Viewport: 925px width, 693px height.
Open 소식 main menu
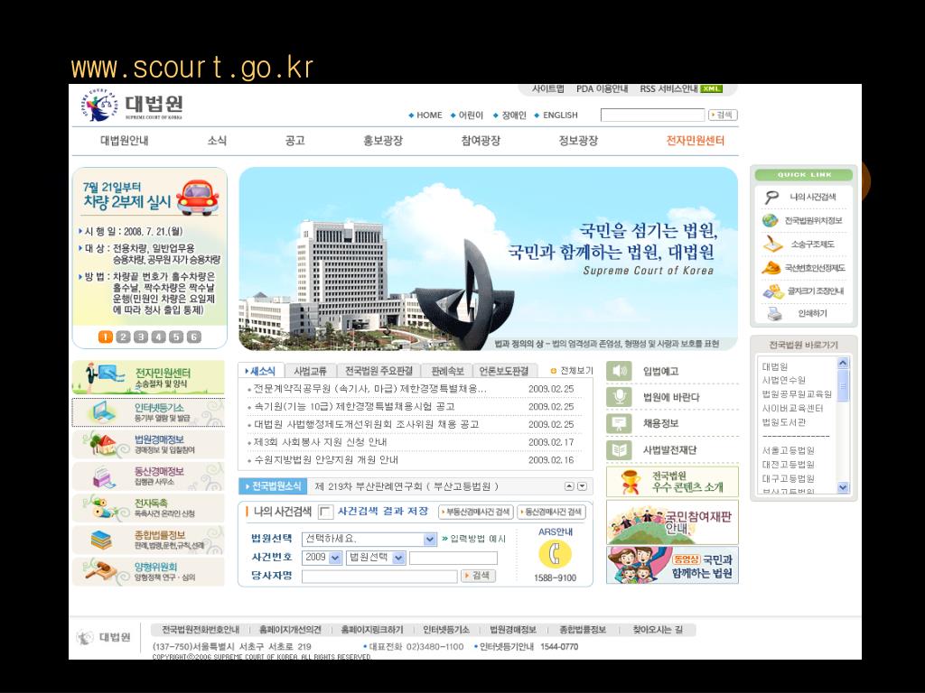coord(217,140)
